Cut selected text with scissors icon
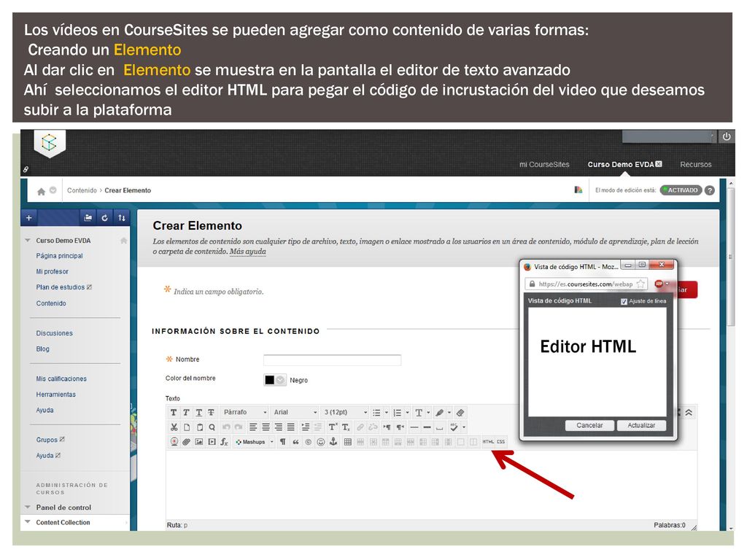The image size is (747, 560). point(174,427)
